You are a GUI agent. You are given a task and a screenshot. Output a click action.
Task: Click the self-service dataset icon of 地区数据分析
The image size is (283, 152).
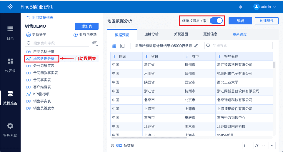[x=29, y=59]
